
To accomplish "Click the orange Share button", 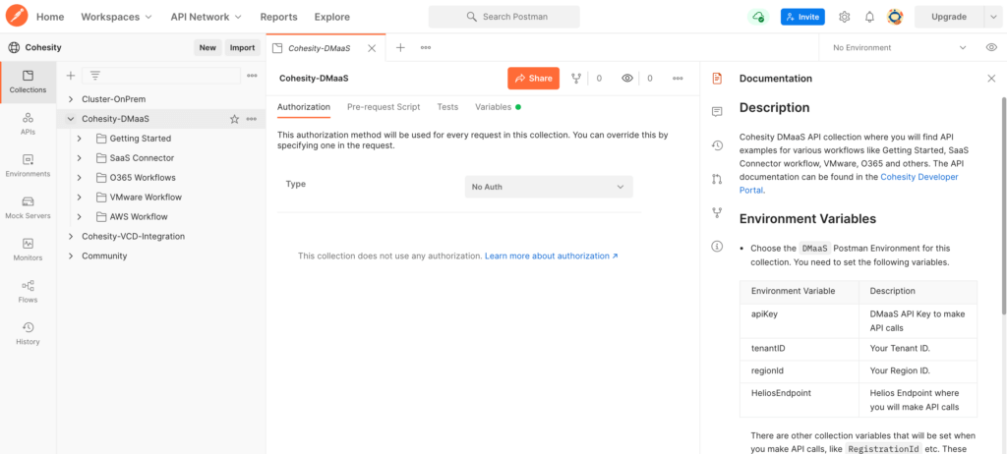I will (x=533, y=79).
